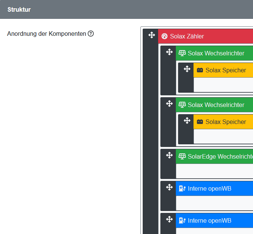Image resolution: width=253 pixels, height=234 pixels.
Task: Select the Solax Zähler label
Action: coord(187,36)
